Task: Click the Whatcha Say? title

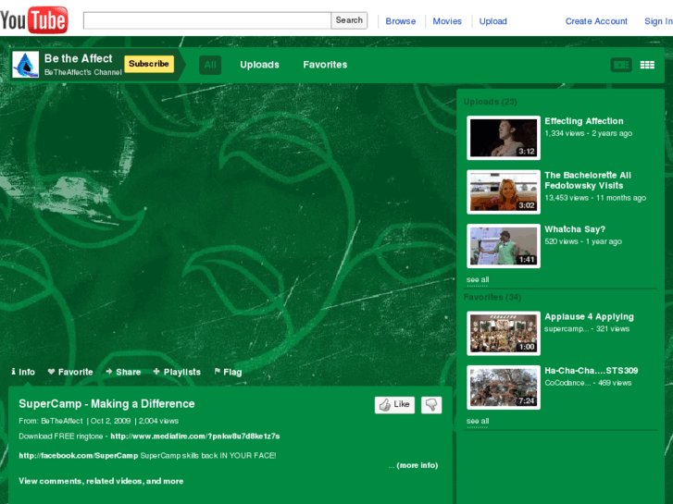Action: [x=575, y=229]
